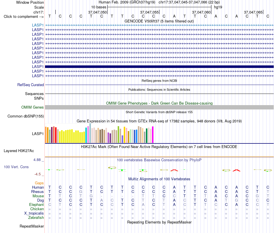Select the Dog alignment row label
Screen dimensions: 274x233
point(40,200)
